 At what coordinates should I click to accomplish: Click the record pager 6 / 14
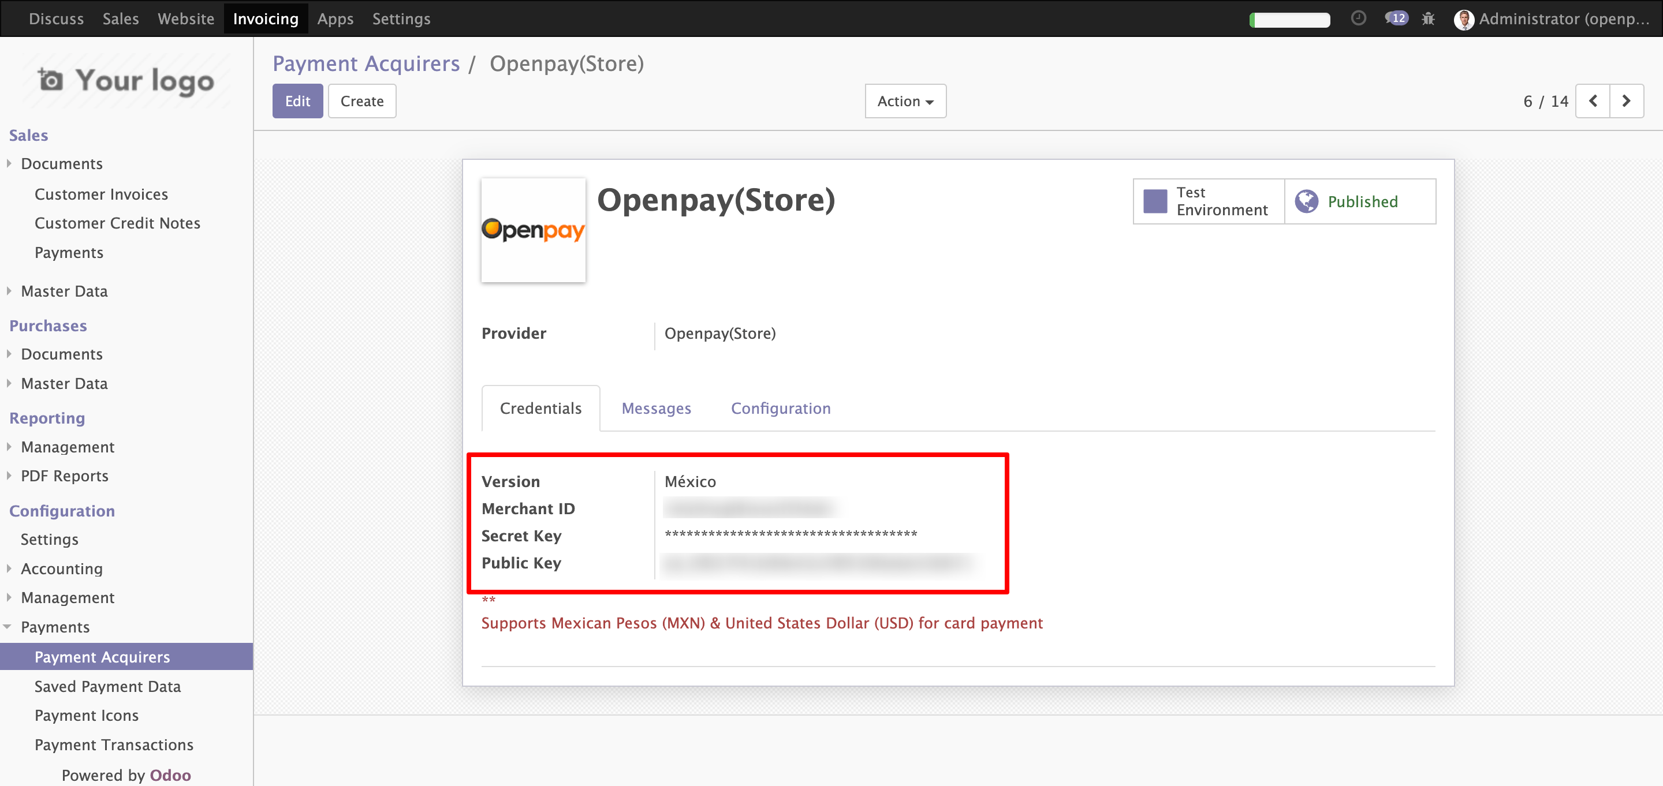coord(1546,102)
